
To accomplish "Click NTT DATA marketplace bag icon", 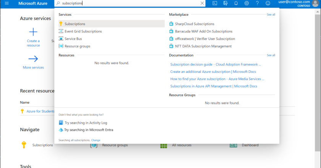I will (x=171, y=46).
